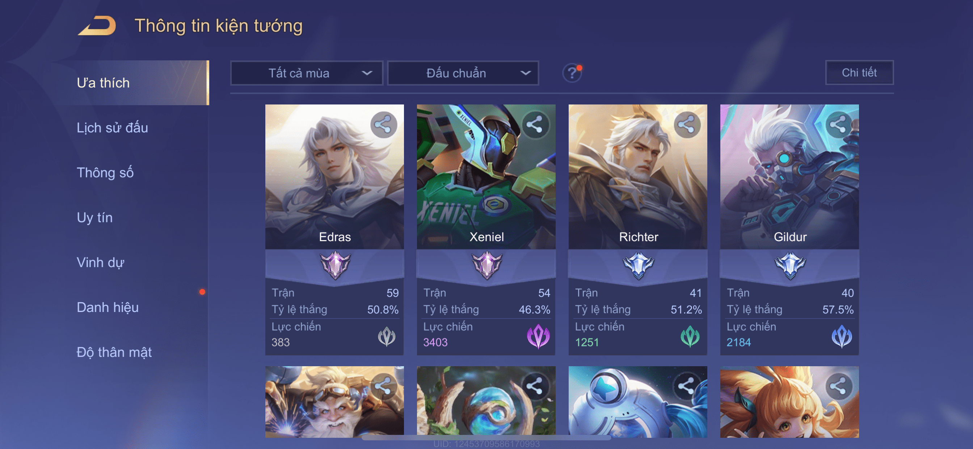
Task: Open the Richter hero portrait
Action: 637,176
